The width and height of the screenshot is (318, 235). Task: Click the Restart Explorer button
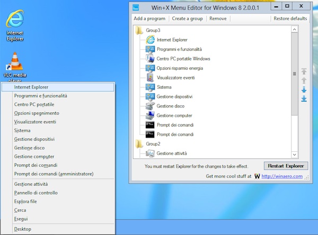pos(286,166)
